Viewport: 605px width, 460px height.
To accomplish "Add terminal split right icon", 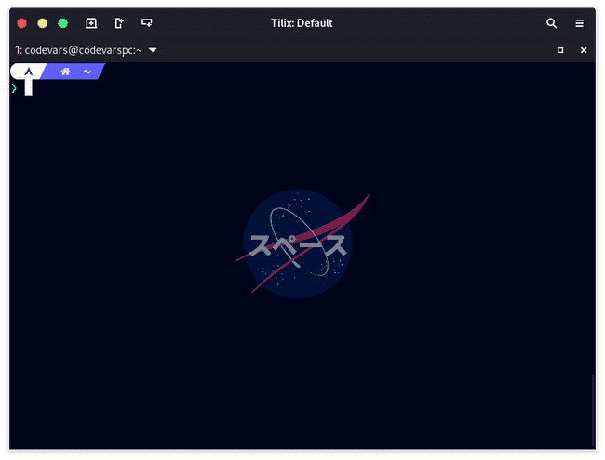I will click(x=119, y=23).
